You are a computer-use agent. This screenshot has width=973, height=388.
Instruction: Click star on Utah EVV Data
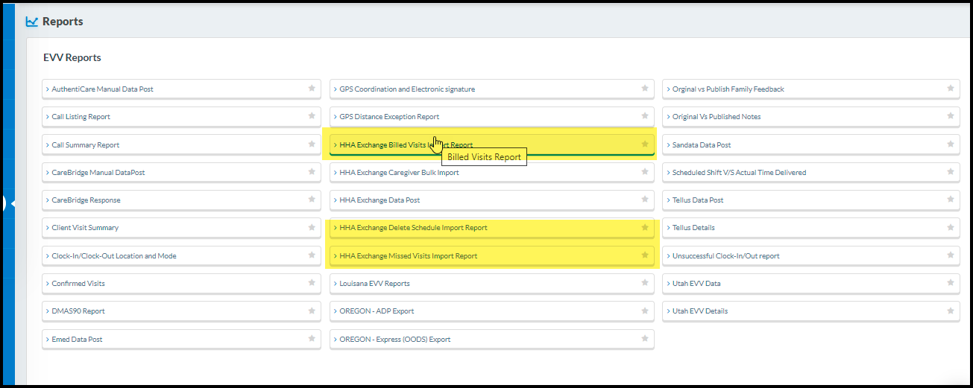tap(951, 283)
